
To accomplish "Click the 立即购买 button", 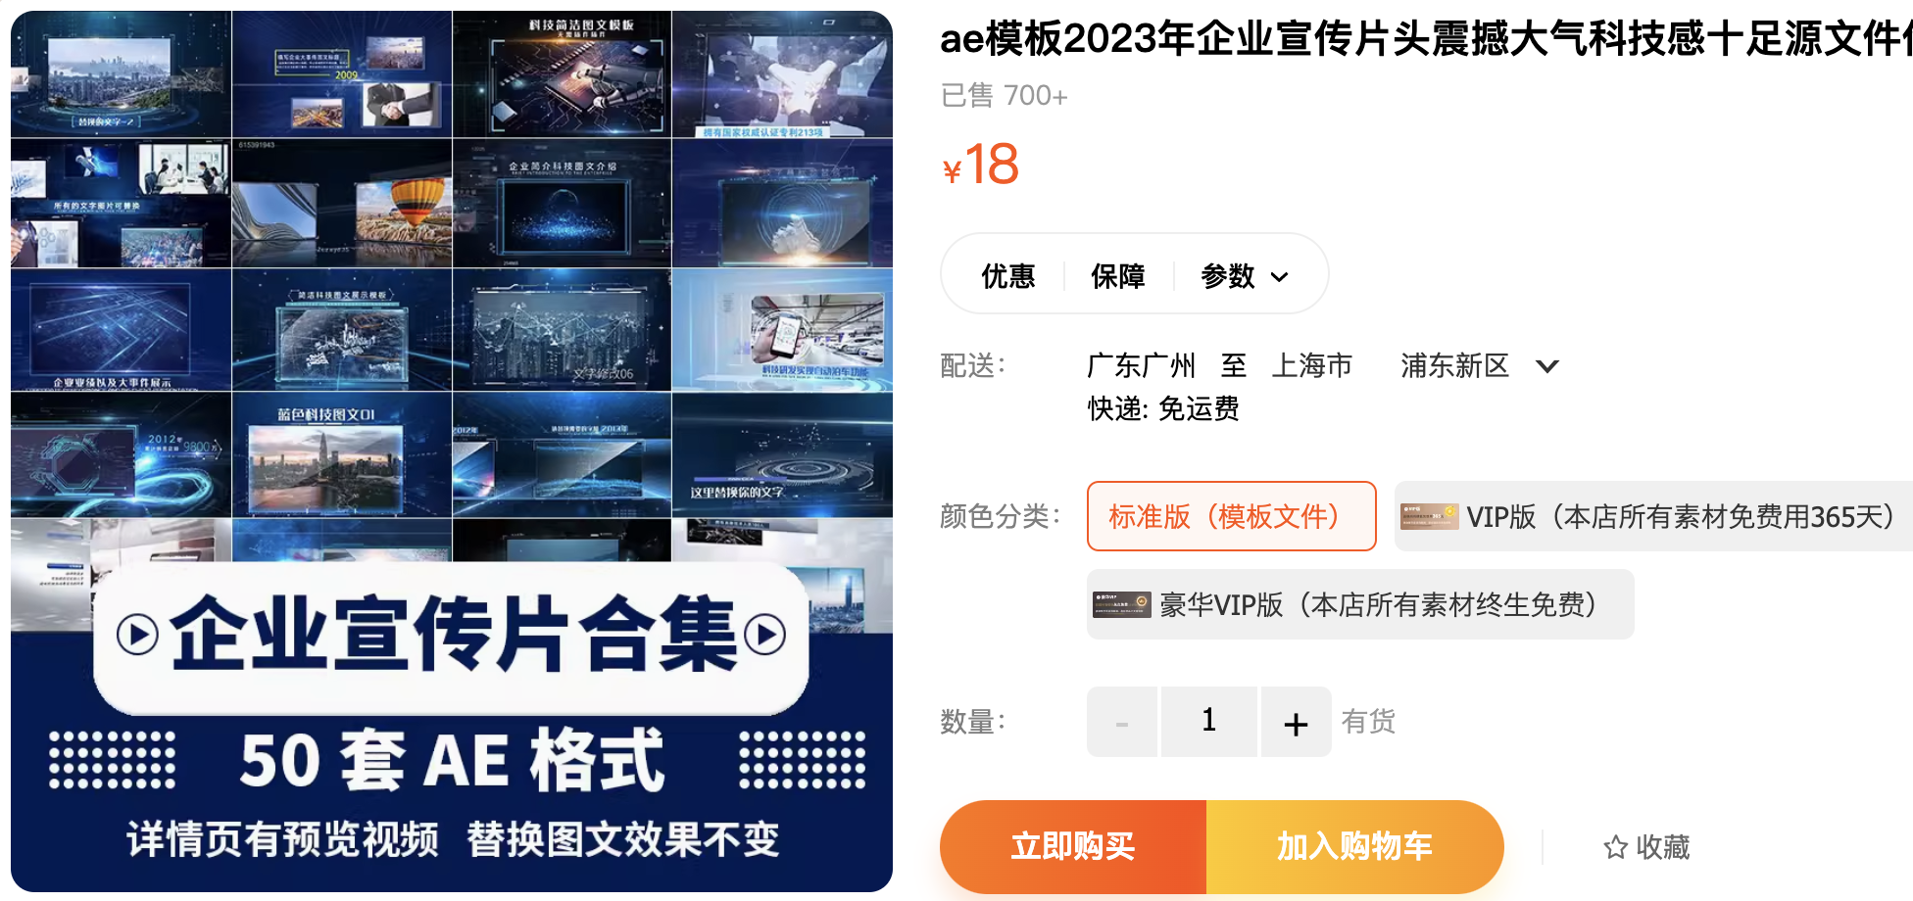I will [x=1073, y=846].
